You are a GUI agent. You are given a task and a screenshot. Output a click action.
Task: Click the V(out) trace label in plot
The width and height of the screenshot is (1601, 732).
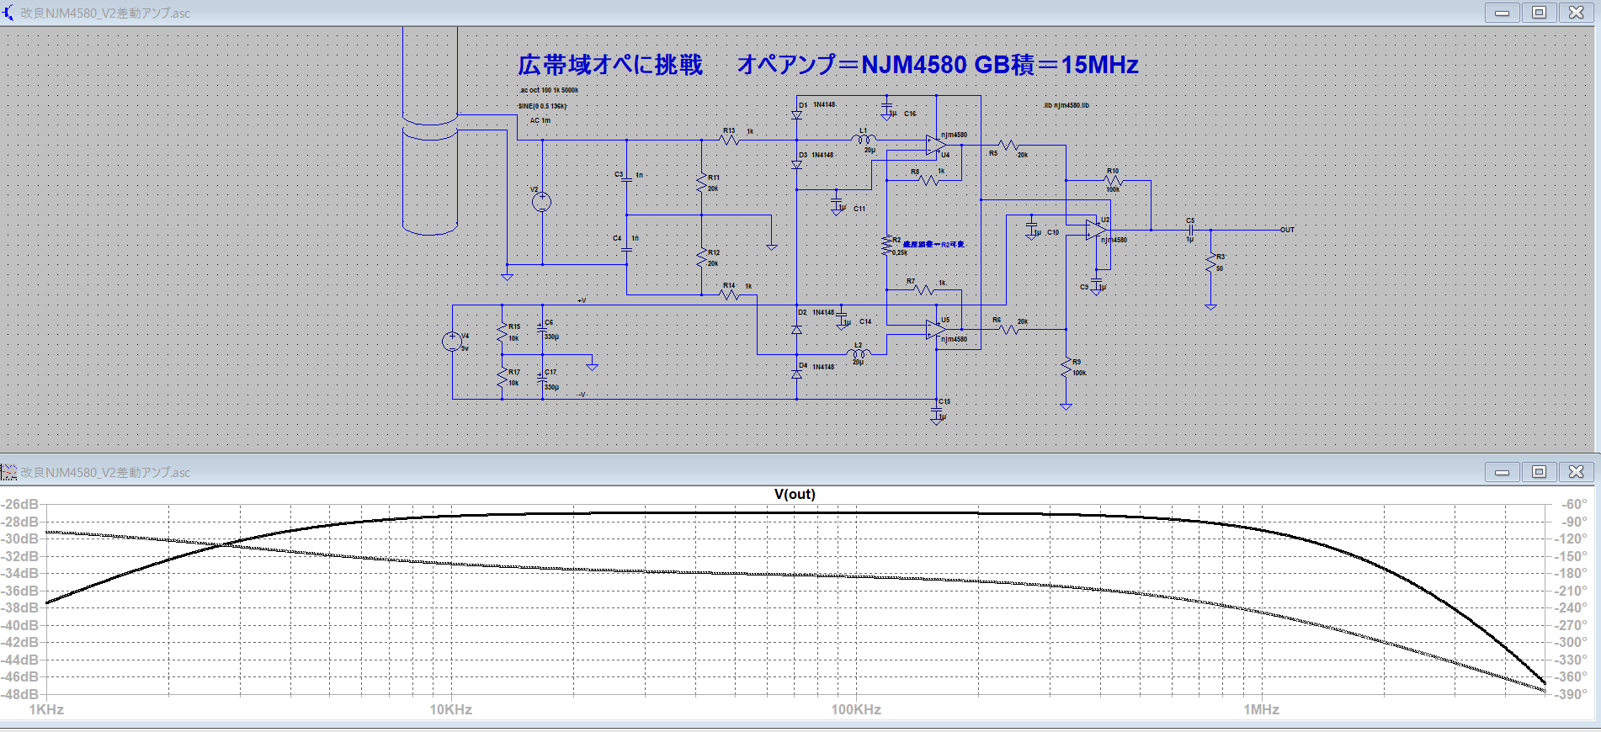(795, 494)
